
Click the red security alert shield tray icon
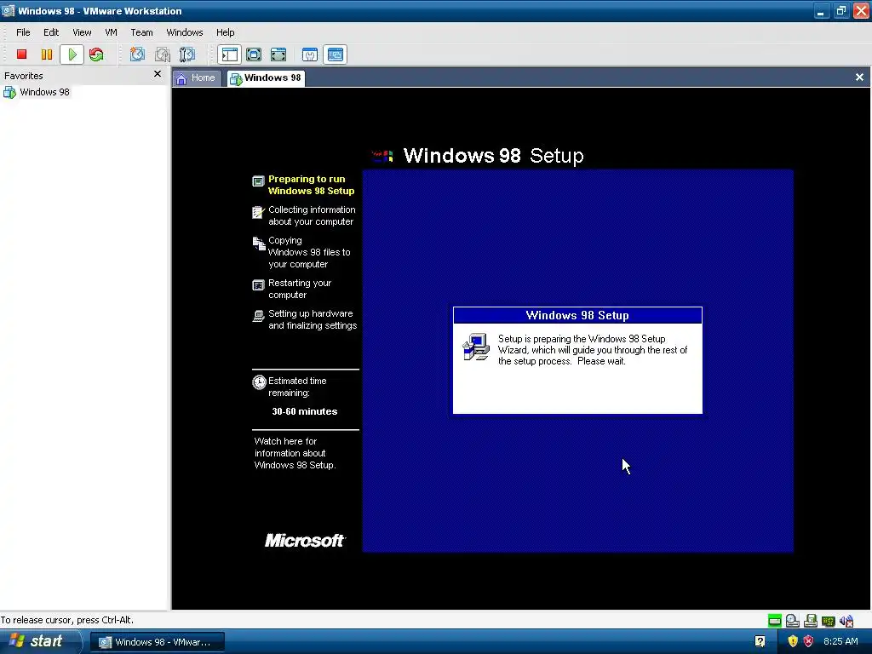coord(808,641)
